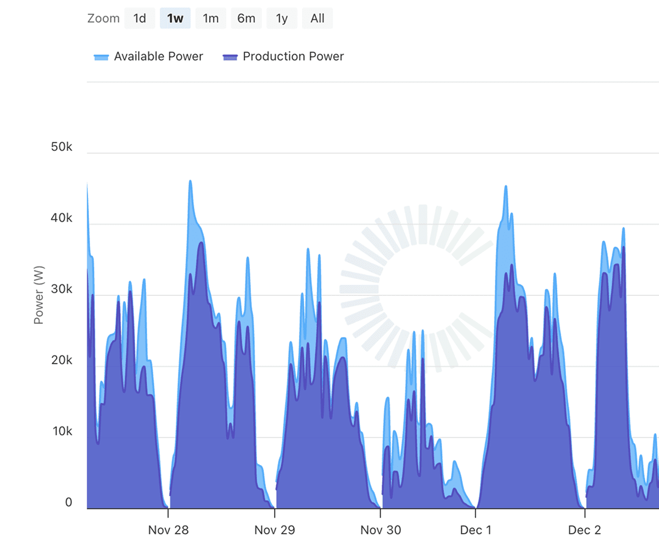Viewport: 659px width, 549px height.
Task: Click the Dec 1 axis label
Action: [476, 530]
